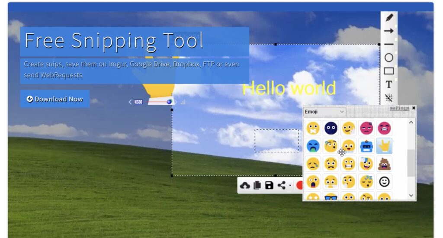443x238 pixels.
Task: Open the Emoji category dropdown
Action: point(324,112)
